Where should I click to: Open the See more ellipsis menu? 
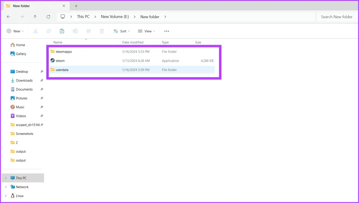click(167, 31)
